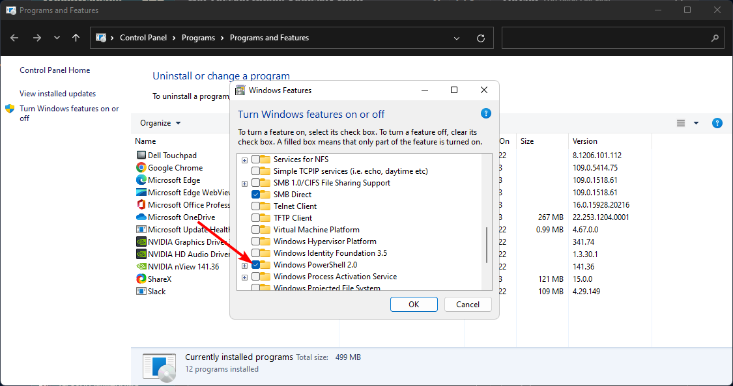This screenshot has width=733, height=386.
Task: Click the Microsoft Edge WebView icon
Action: click(141, 192)
